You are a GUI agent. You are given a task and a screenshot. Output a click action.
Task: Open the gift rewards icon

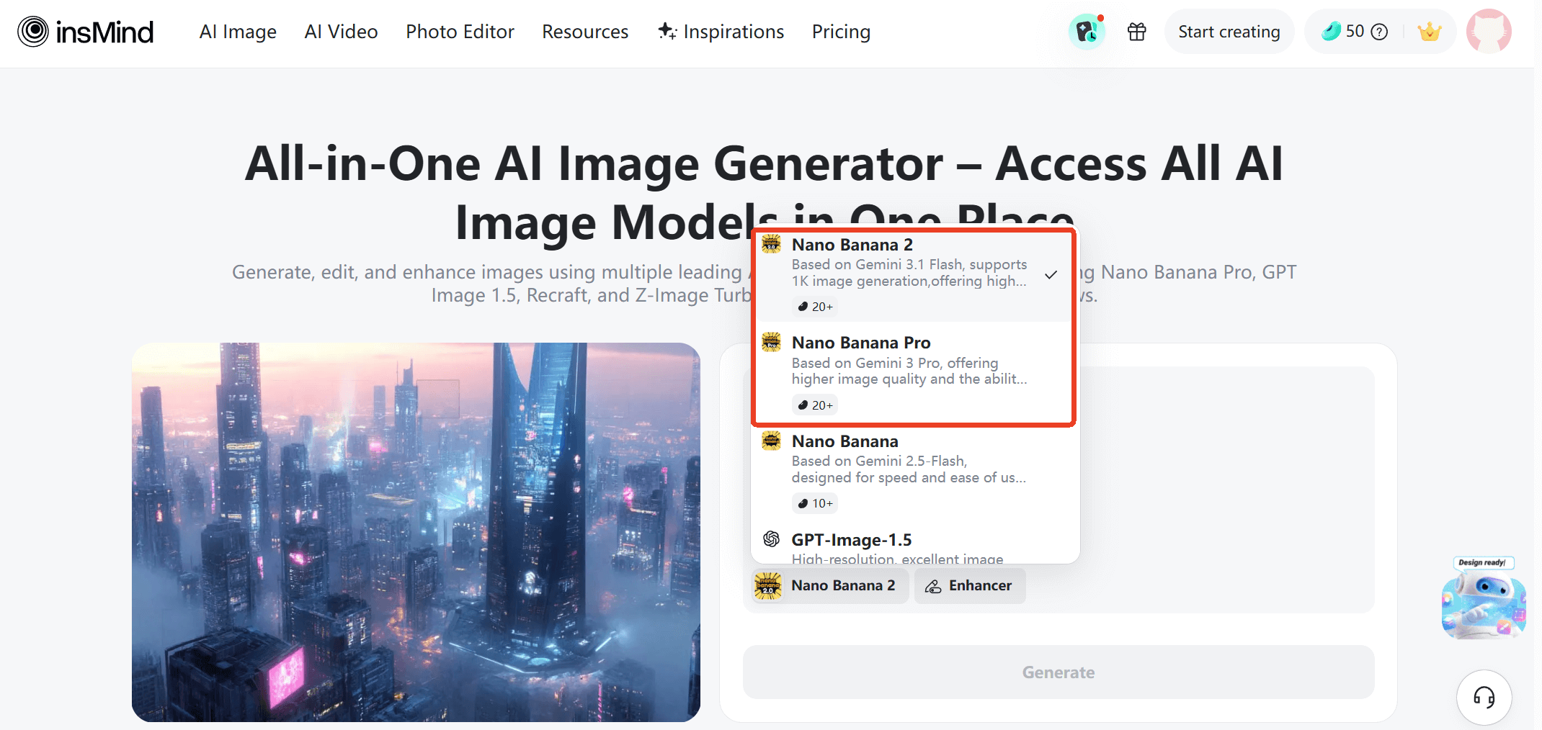(1136, 31)
